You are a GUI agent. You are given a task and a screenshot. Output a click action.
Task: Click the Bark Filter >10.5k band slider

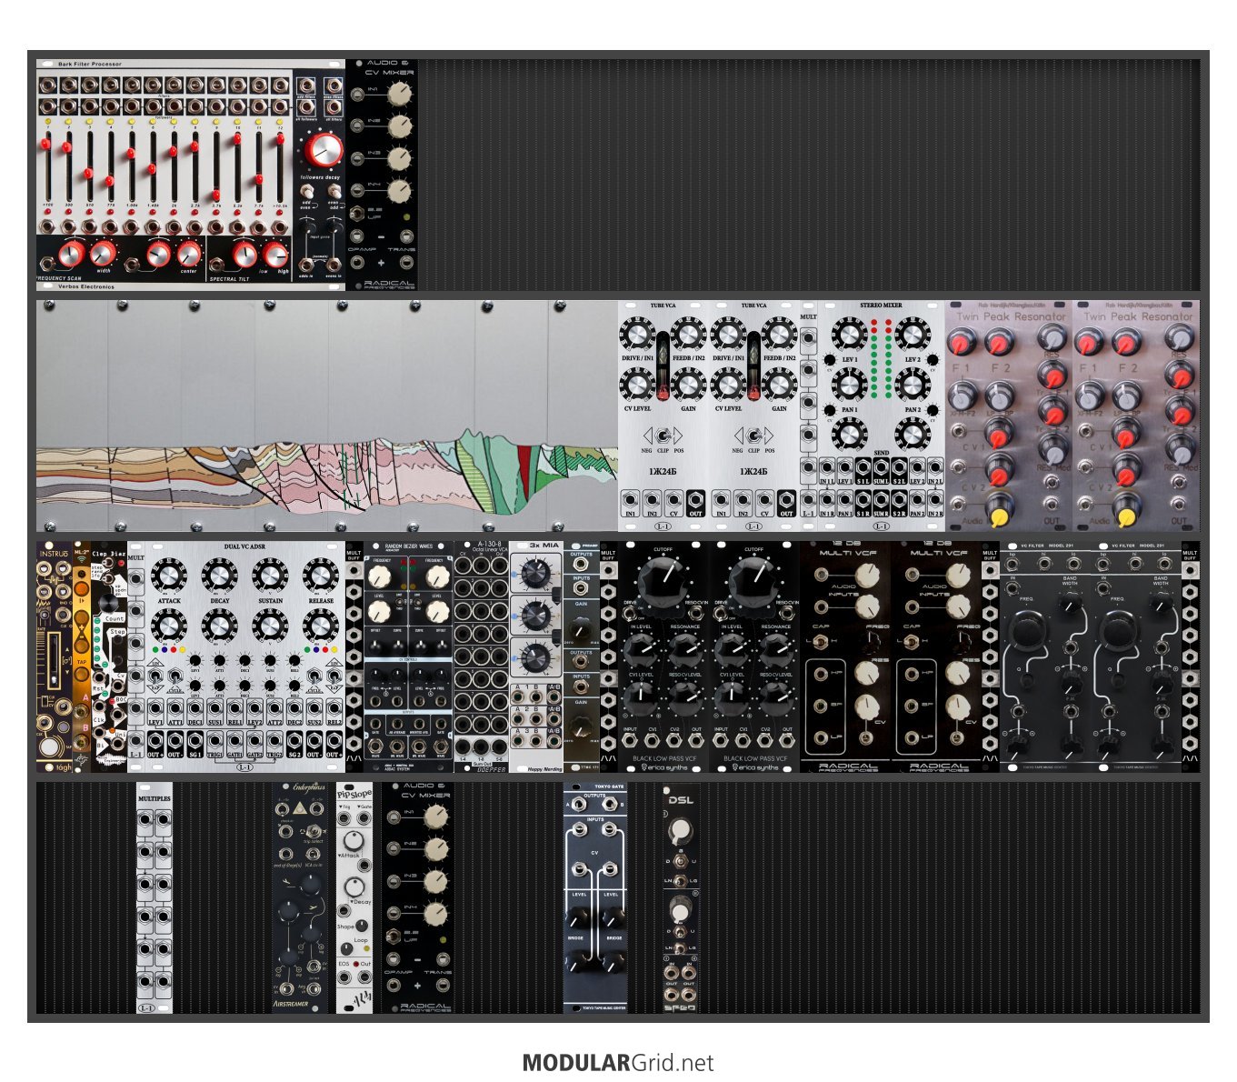281,167
